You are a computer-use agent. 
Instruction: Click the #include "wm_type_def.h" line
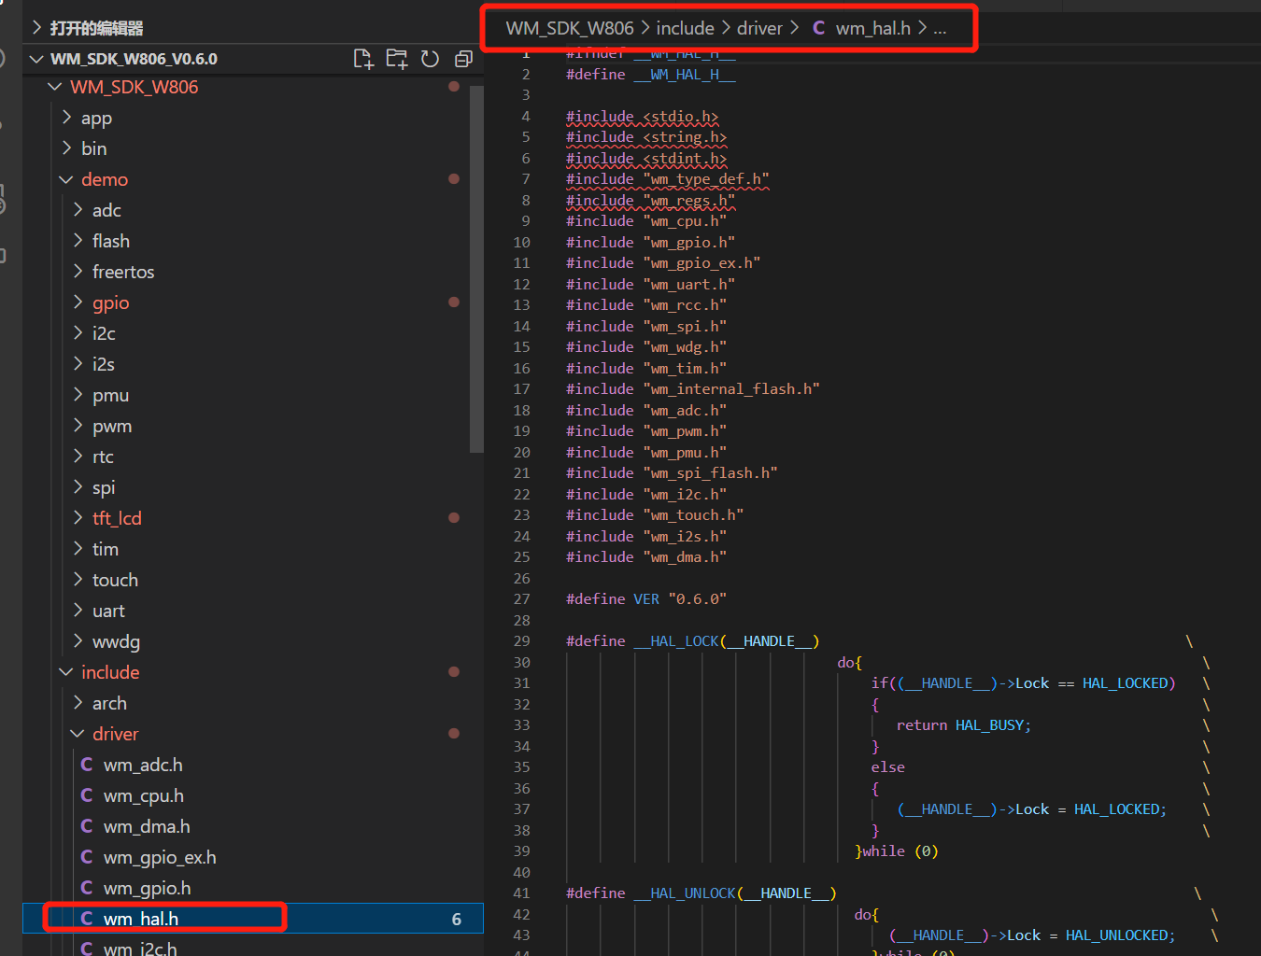667,179
